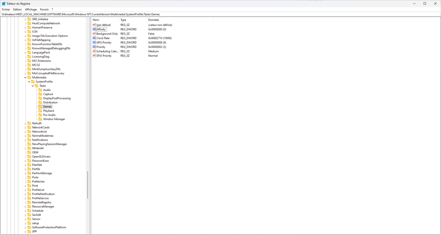
Task: Click the False data cell
Action: (151, 34)
